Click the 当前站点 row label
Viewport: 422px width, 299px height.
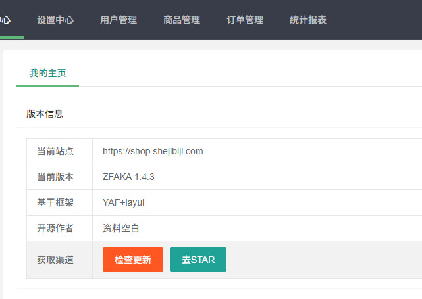(55, 151)
